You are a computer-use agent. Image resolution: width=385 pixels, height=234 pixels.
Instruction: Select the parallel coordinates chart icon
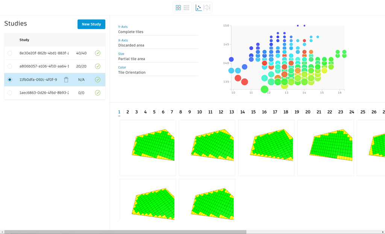[x=207, y=7]
